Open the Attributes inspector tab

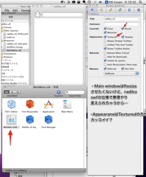tap(92, 10)
